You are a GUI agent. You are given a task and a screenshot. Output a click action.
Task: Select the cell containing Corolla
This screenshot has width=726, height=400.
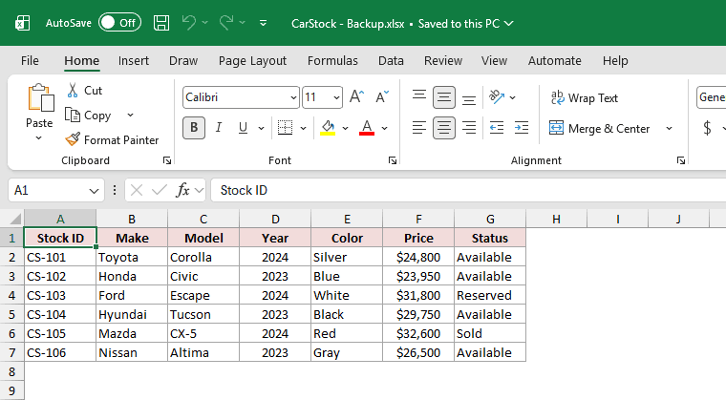point(203,257)
